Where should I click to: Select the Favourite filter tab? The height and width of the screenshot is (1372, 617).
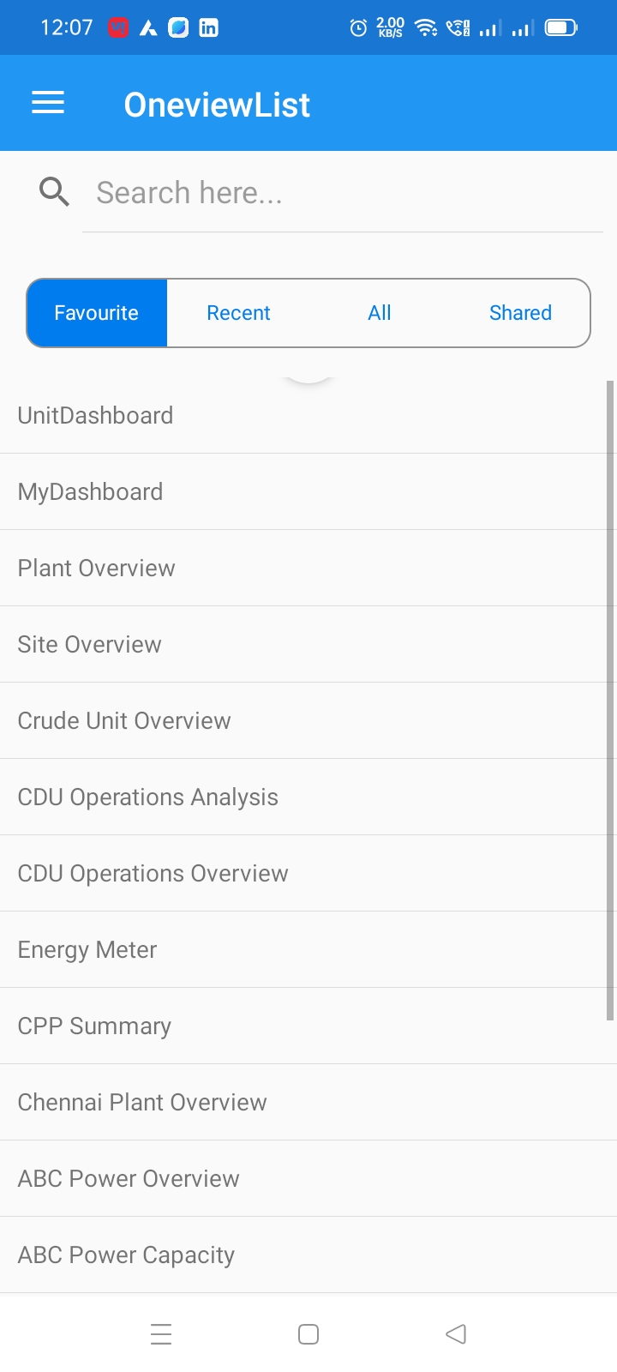click(97, 313)
